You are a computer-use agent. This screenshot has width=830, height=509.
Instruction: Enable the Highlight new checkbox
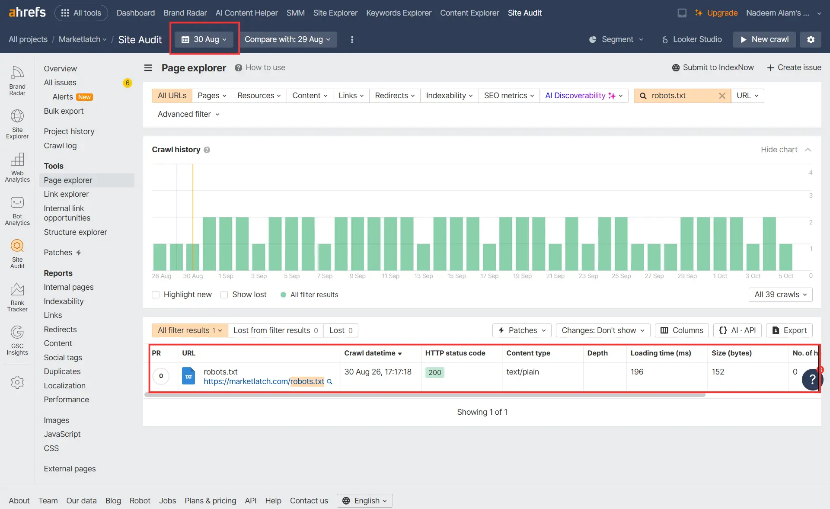(156, 295)
